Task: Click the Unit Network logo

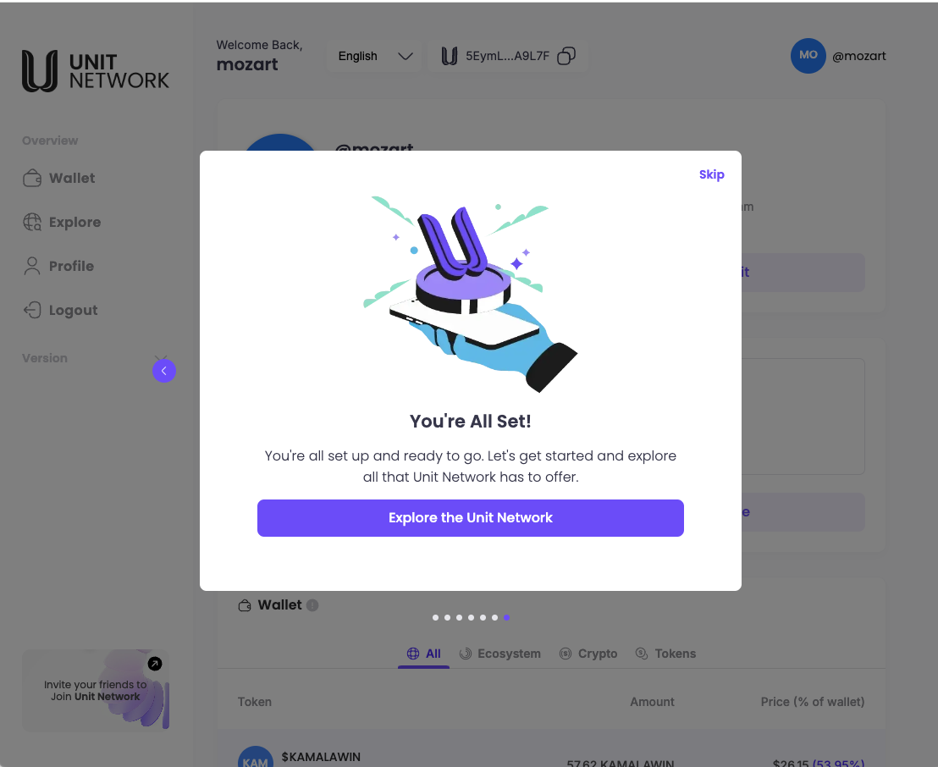Action: 95,70
